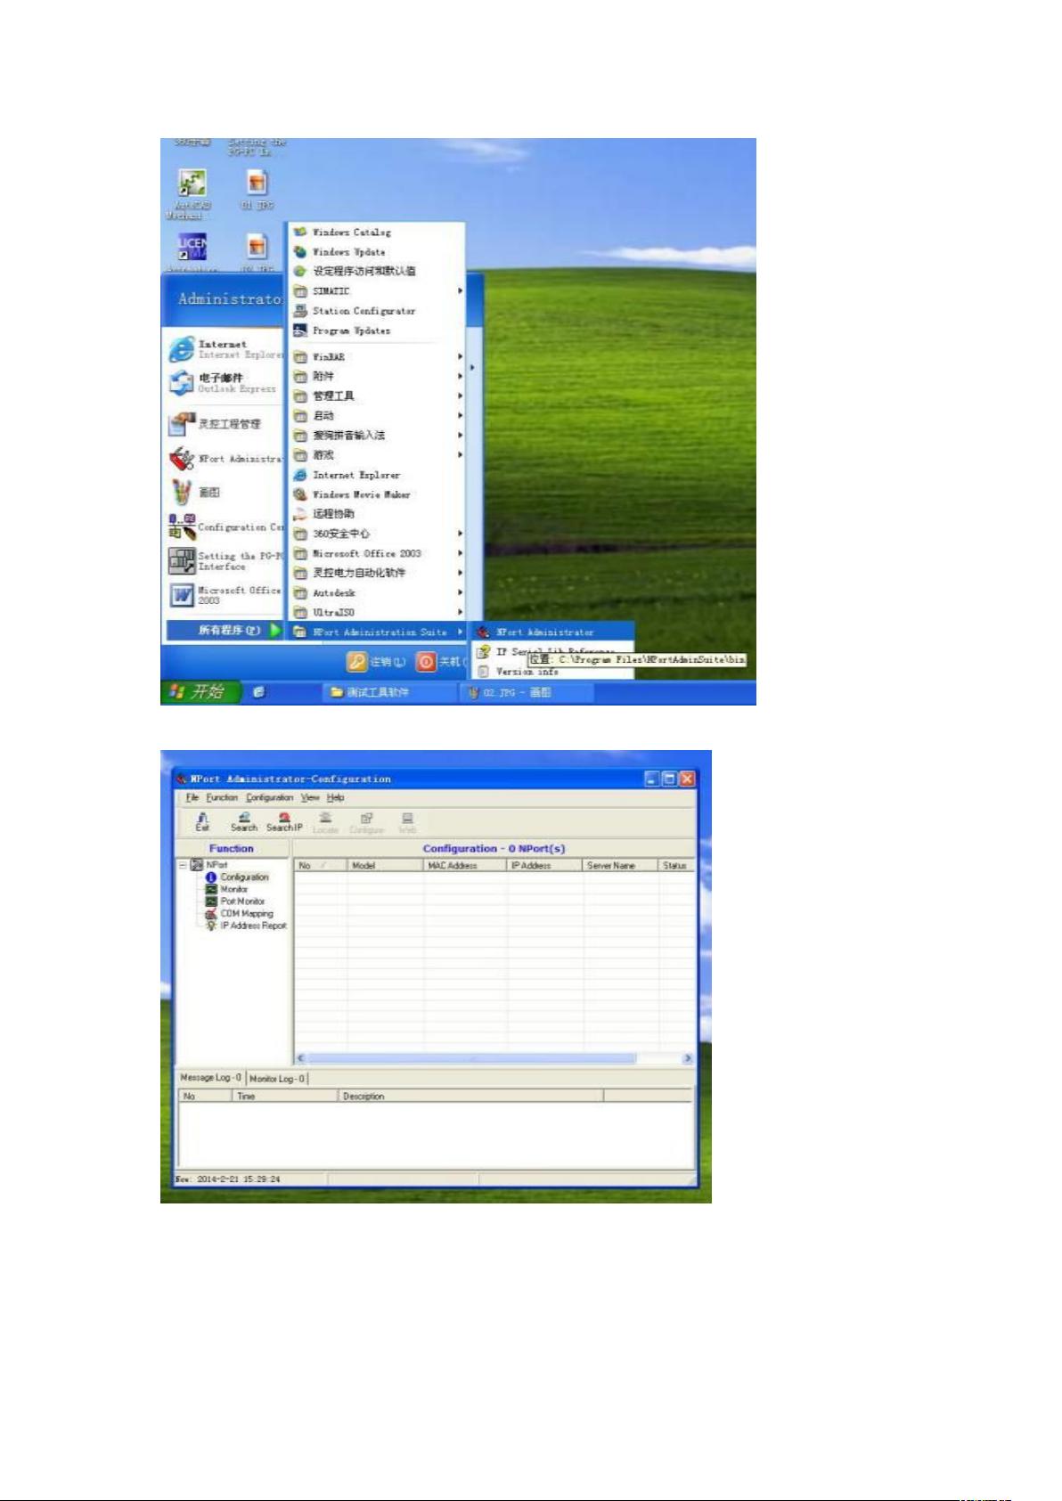The image size is (1062, 1501).
Task: Open NPort Administrator in Start menu left column
Action: [x=225, y=459]
